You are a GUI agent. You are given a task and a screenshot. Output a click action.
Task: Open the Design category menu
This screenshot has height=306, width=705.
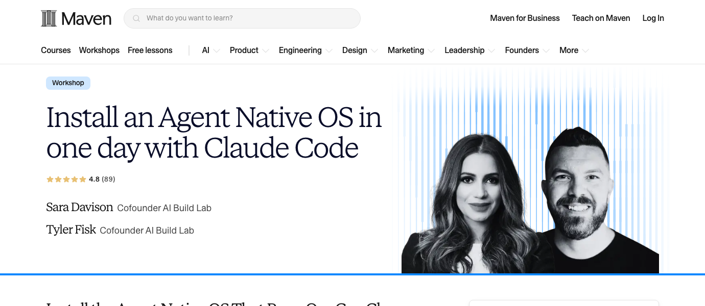coord(355,50)
